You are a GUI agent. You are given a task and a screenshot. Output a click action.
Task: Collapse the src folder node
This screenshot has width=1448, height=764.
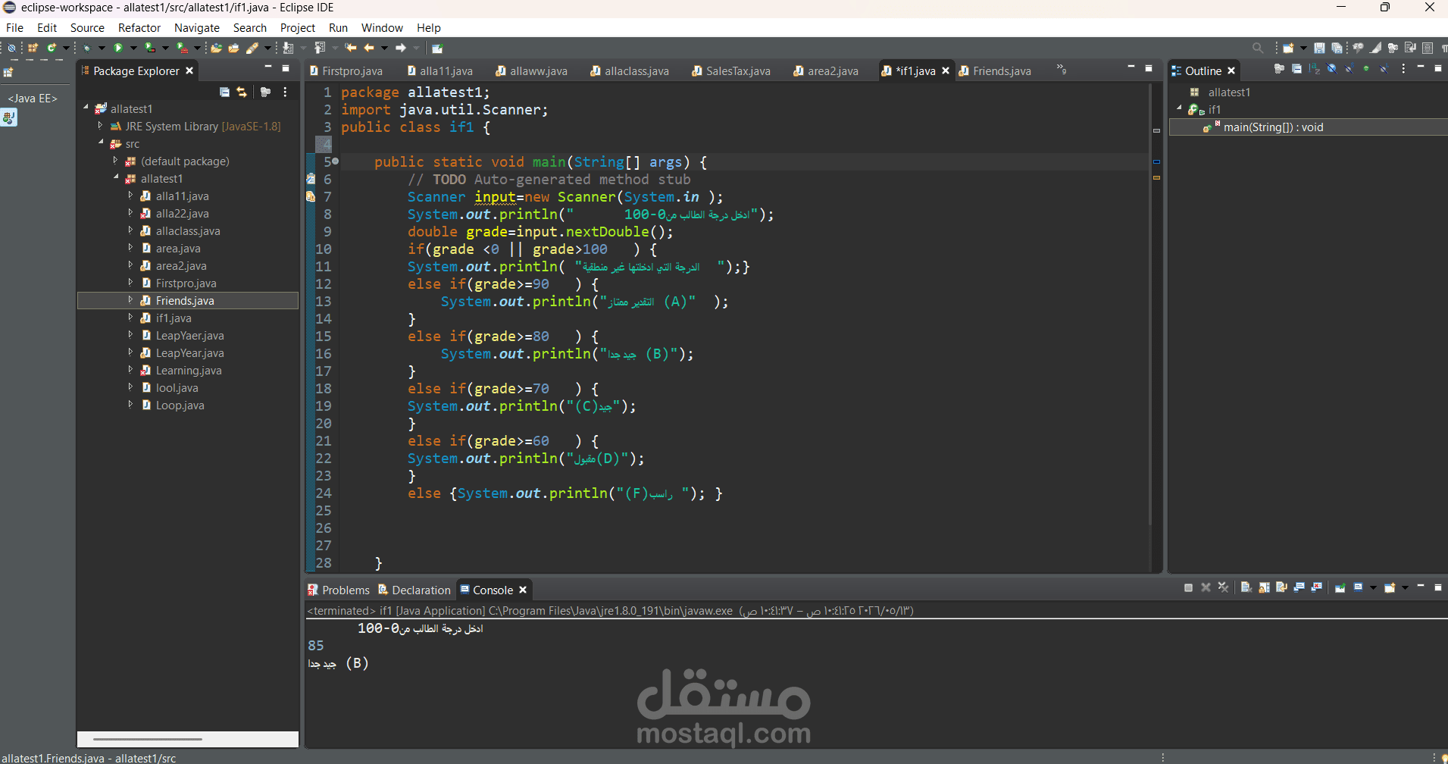point(100,142)
